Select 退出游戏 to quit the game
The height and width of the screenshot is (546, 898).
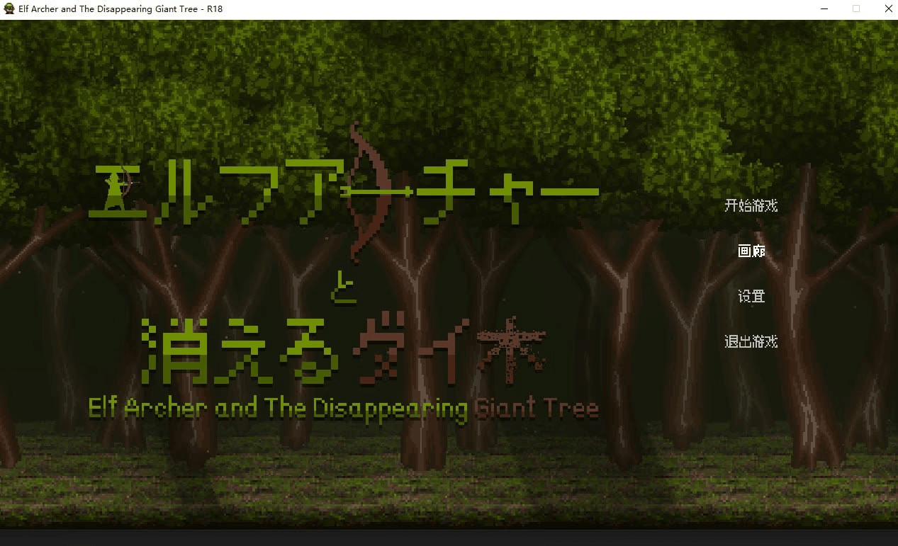[751, 341]
